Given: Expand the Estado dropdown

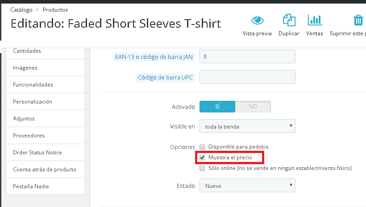Looking at the screenshot, I should pyautogui.click(x=247, y=186).
